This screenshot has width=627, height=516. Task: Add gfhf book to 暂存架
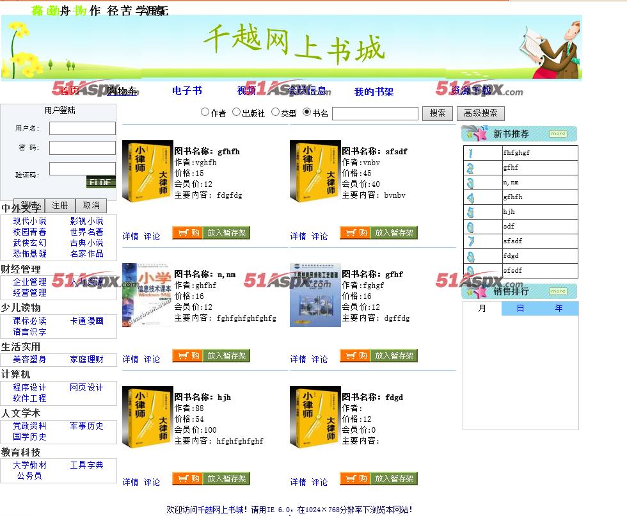[x=394, y=355]
